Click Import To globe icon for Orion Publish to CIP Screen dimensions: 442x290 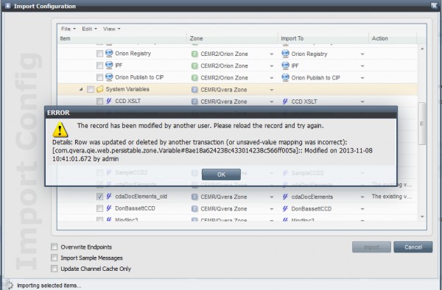tap(286, 77)
